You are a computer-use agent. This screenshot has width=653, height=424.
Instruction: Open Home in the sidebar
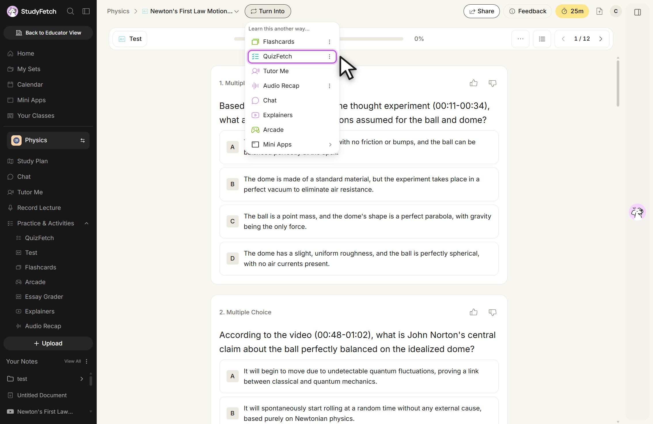pyautogui.click(x=48, y=54)
